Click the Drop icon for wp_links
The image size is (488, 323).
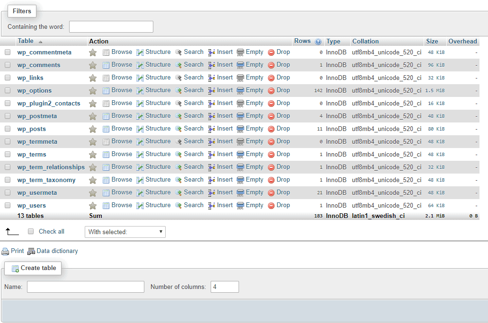click(271, 78)
